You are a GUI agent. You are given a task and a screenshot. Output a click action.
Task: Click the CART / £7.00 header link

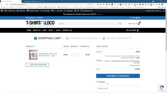point(133,24)
